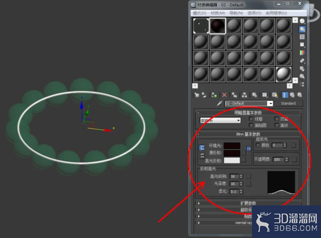Enable the 面贴图 (Face Map) checkbox
This screenshot has width=321, height=238.
(x=251, y=125)
